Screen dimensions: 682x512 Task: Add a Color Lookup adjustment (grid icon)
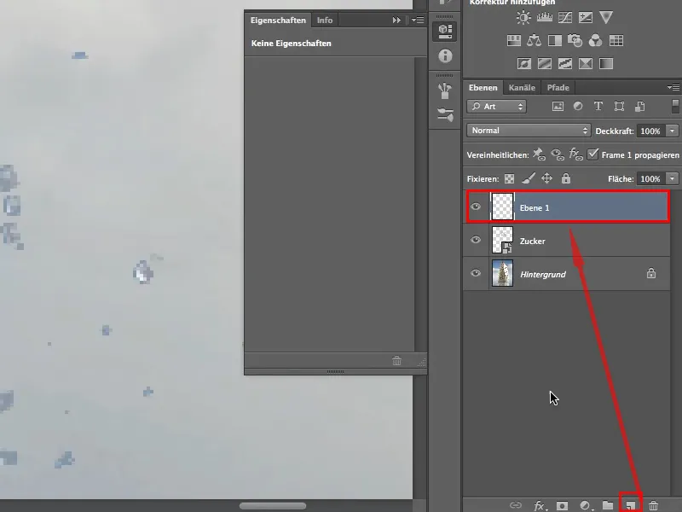coord(616,40)
